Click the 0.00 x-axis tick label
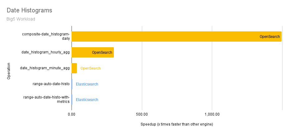Image resolution: width=289 pixels, height=133 pixels. [x=72, y=114]
